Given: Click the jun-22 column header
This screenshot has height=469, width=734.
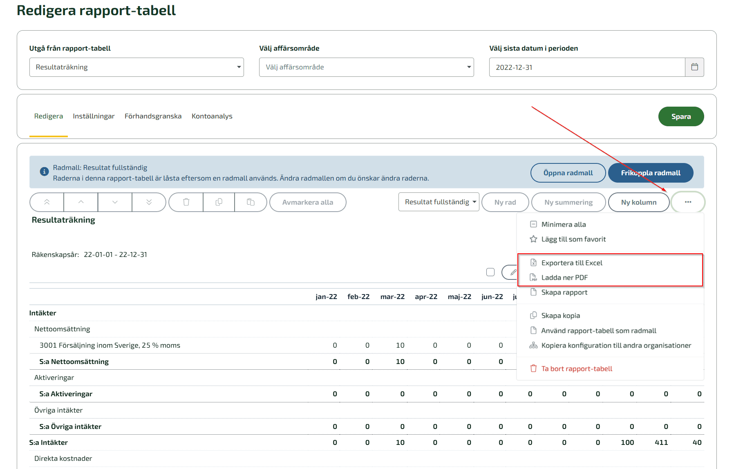Looking at the screenshot, I should [492, 297].
